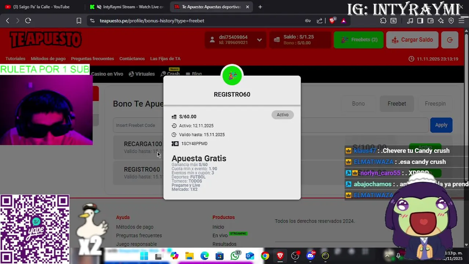This screenshot has width=469, height=264.
Task: Open footer link Resultados
Action: point(224,244)
